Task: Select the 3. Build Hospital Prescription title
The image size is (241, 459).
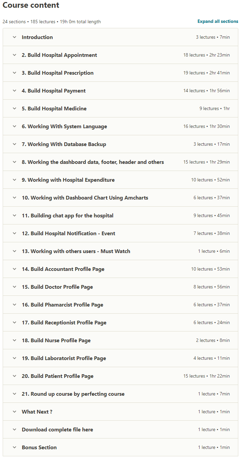Action: click(x=58, y=73)
